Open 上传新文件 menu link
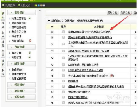This screenshot has height=107, width=138. [x=17, y=70]
